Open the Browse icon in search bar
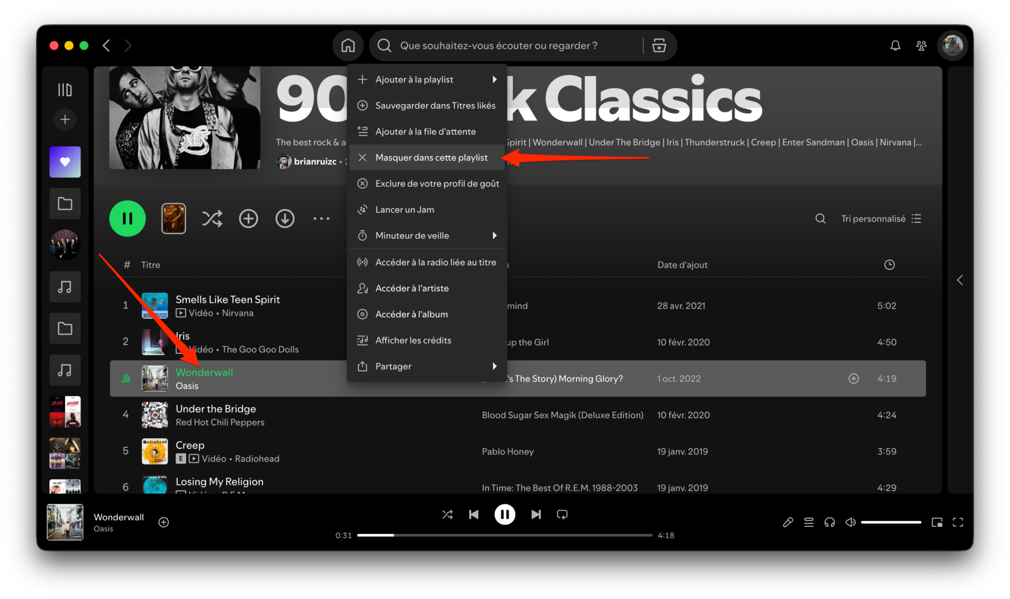 (659, 46)
